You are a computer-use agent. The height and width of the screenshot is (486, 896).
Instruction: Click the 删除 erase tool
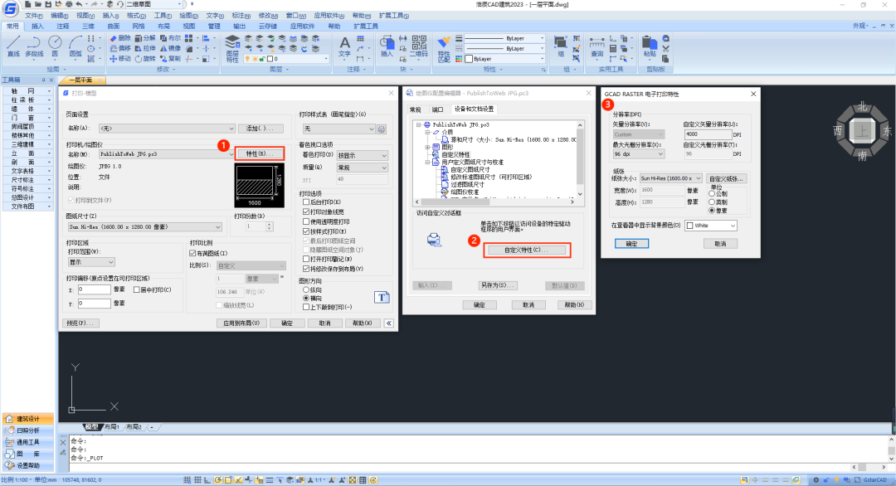pos(120,38)
